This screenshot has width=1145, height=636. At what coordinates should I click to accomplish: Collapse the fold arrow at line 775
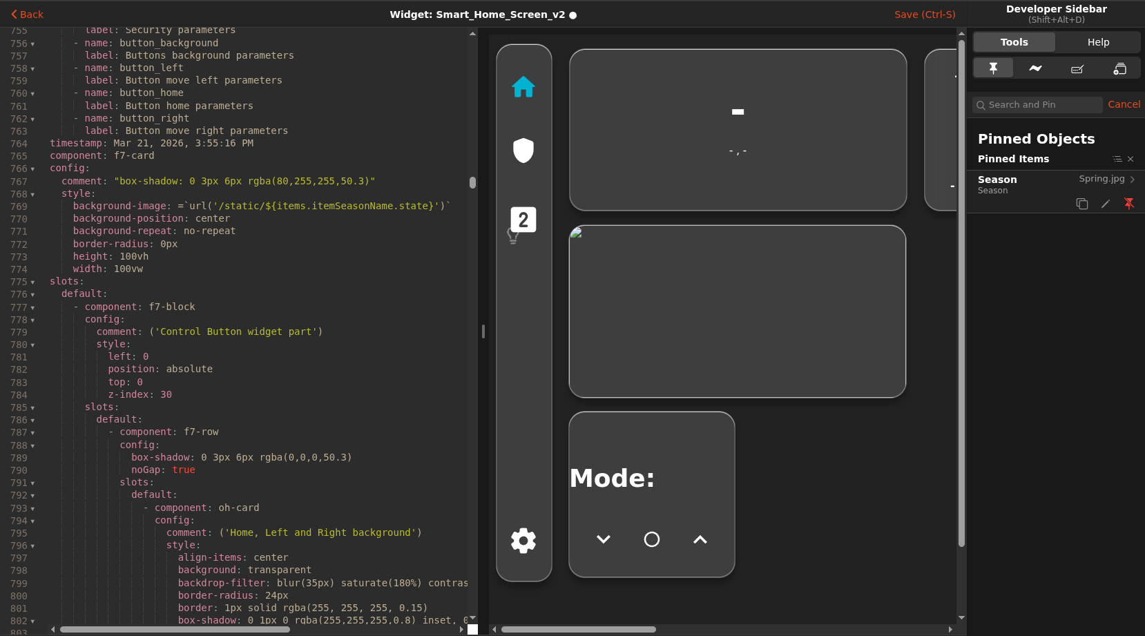click(32, 282)
